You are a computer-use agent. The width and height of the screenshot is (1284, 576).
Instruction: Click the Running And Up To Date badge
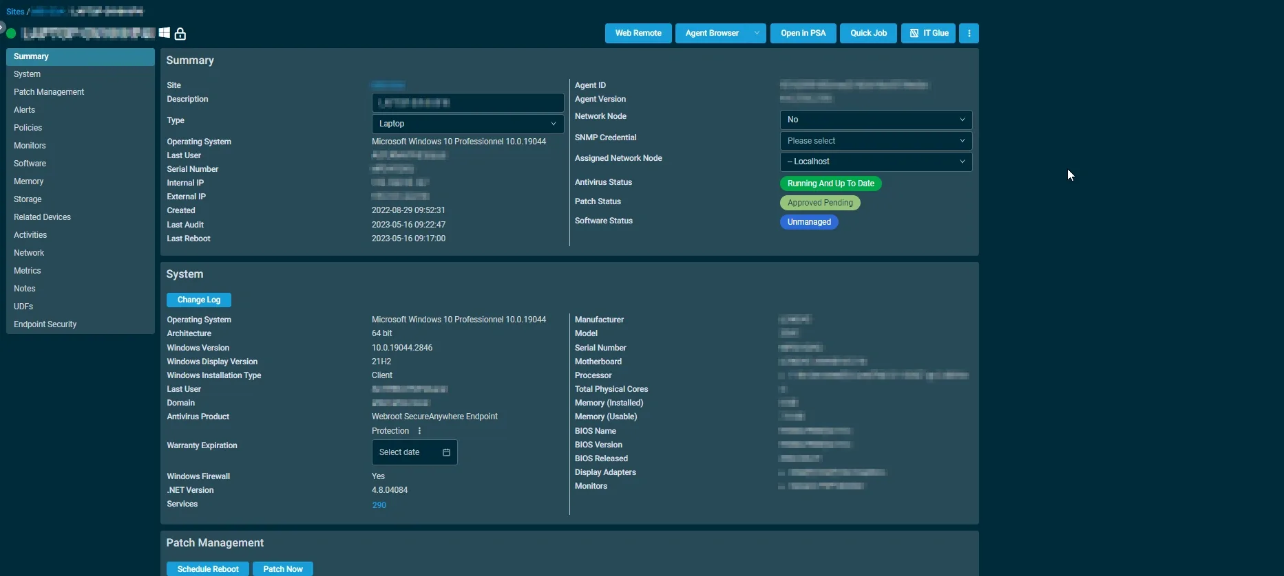pyautogui.click(x=831, y=184)
